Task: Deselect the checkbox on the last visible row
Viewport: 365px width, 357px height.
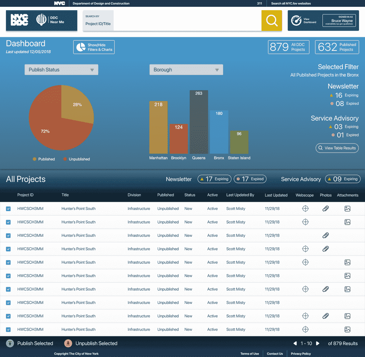Action: [x=8, y=329]
